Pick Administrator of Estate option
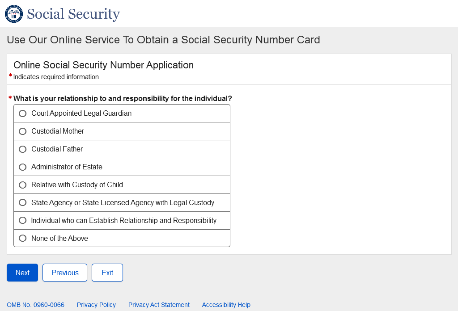 pos(23,167)
